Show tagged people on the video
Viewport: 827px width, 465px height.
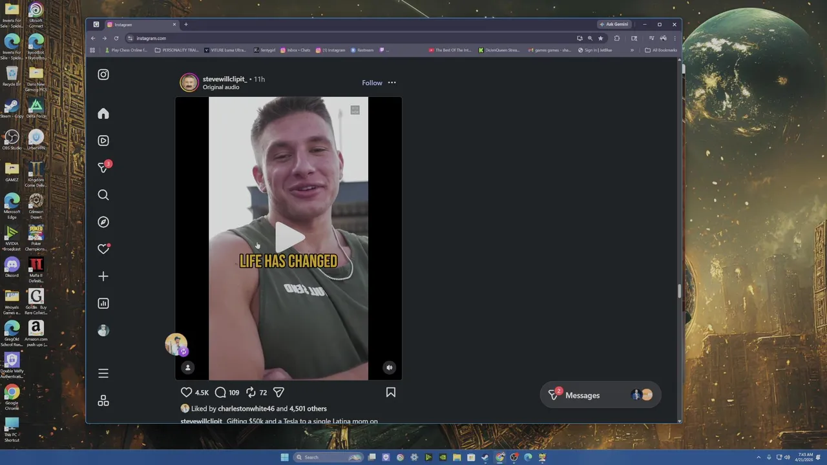pyautogui.click(x=188, y=367)
